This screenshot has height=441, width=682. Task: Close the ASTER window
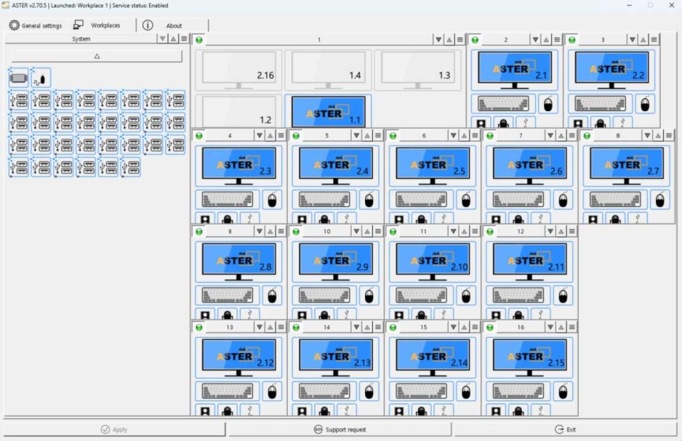[671, 5]
